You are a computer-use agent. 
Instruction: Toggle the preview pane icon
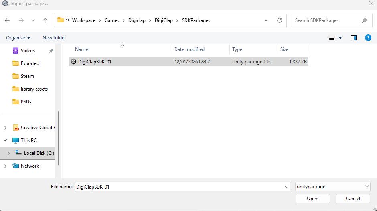353,38
